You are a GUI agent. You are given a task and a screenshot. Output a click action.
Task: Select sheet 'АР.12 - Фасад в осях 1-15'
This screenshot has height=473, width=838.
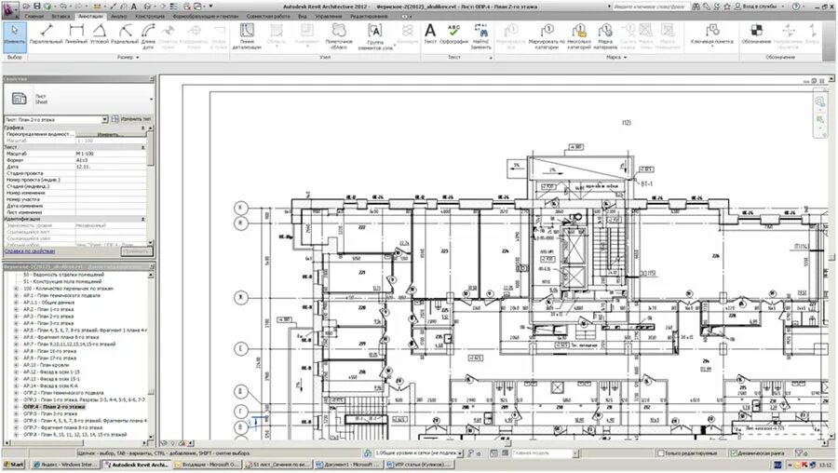click(x=51, y=372)
